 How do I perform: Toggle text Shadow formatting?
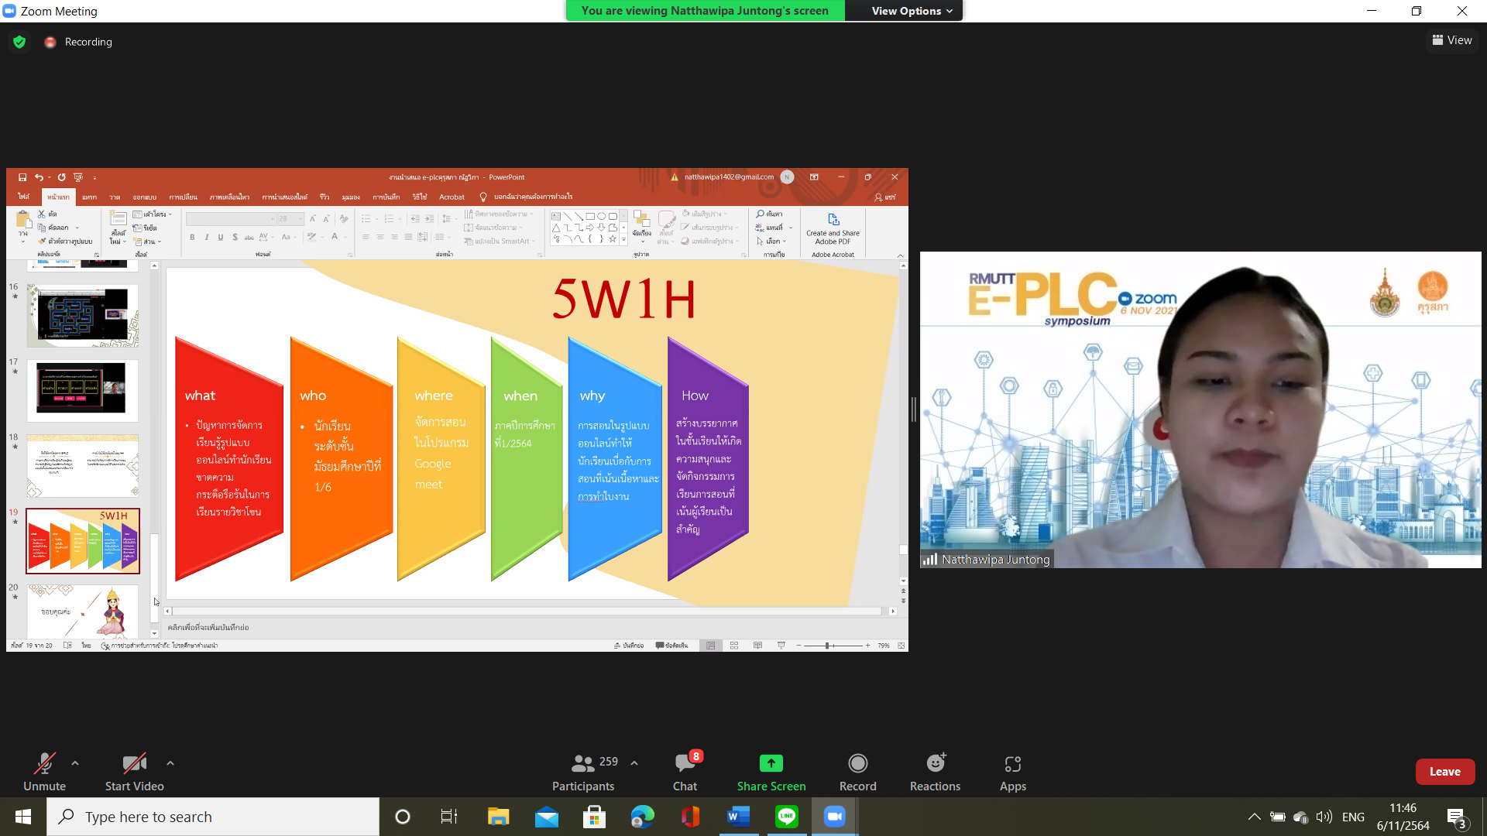235,237
